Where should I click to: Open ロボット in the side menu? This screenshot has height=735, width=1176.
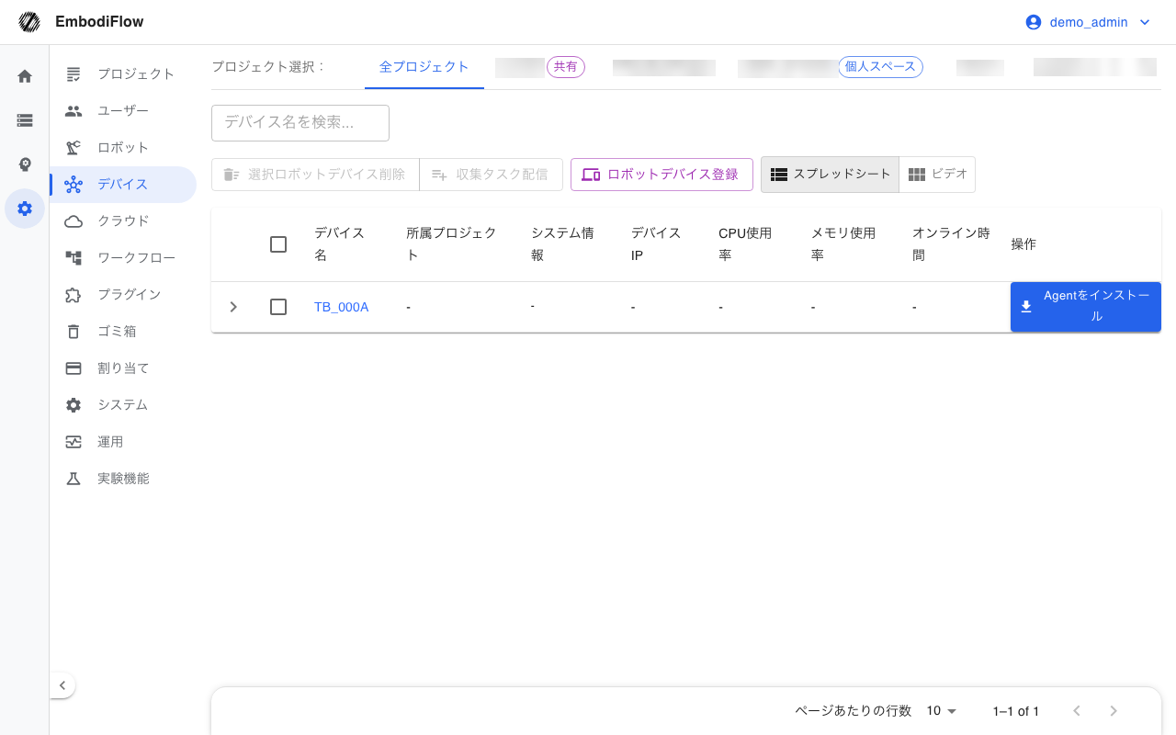pyautogui.click(x=123, y=148)
